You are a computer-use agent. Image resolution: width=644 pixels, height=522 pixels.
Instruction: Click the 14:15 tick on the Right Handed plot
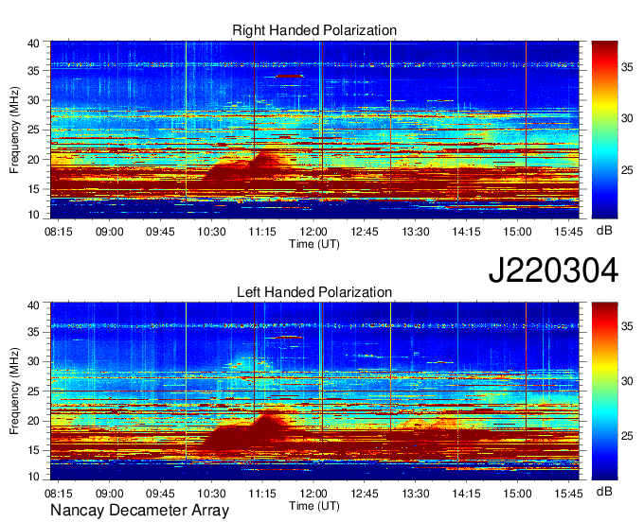[x=467, y=232]
